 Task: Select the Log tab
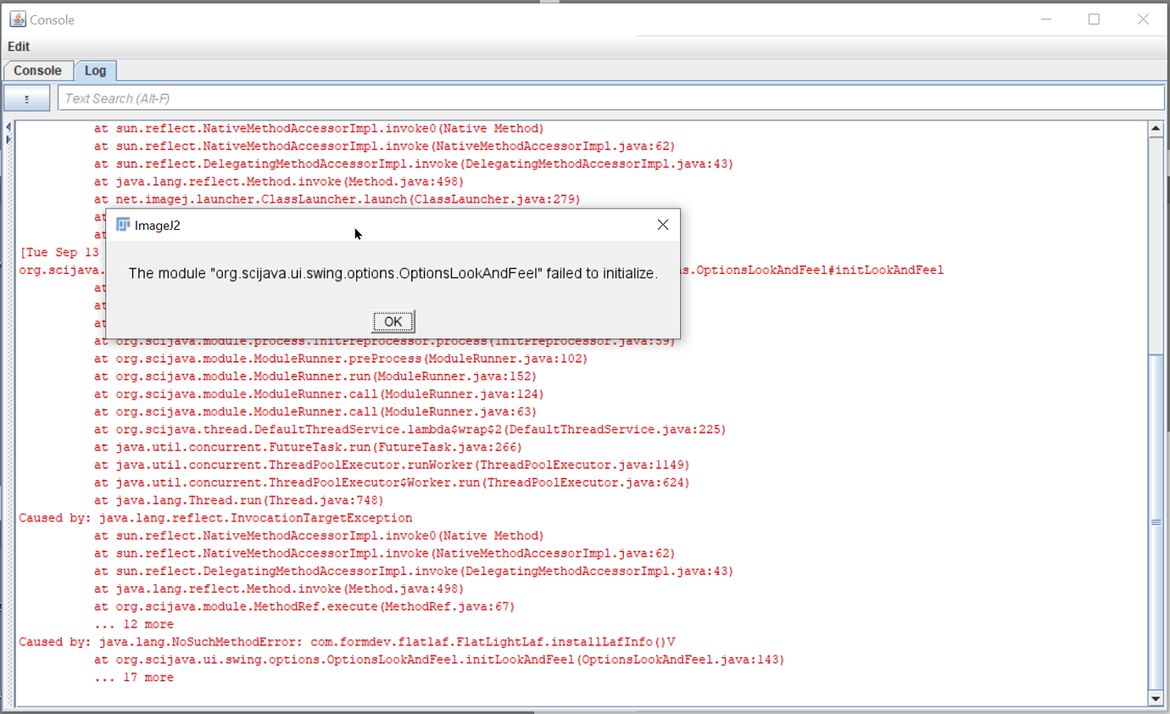coord(95,70)
